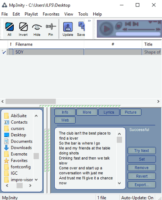
Task: Click the lyrics box scroll down arrow
Action: coord(120,183)
